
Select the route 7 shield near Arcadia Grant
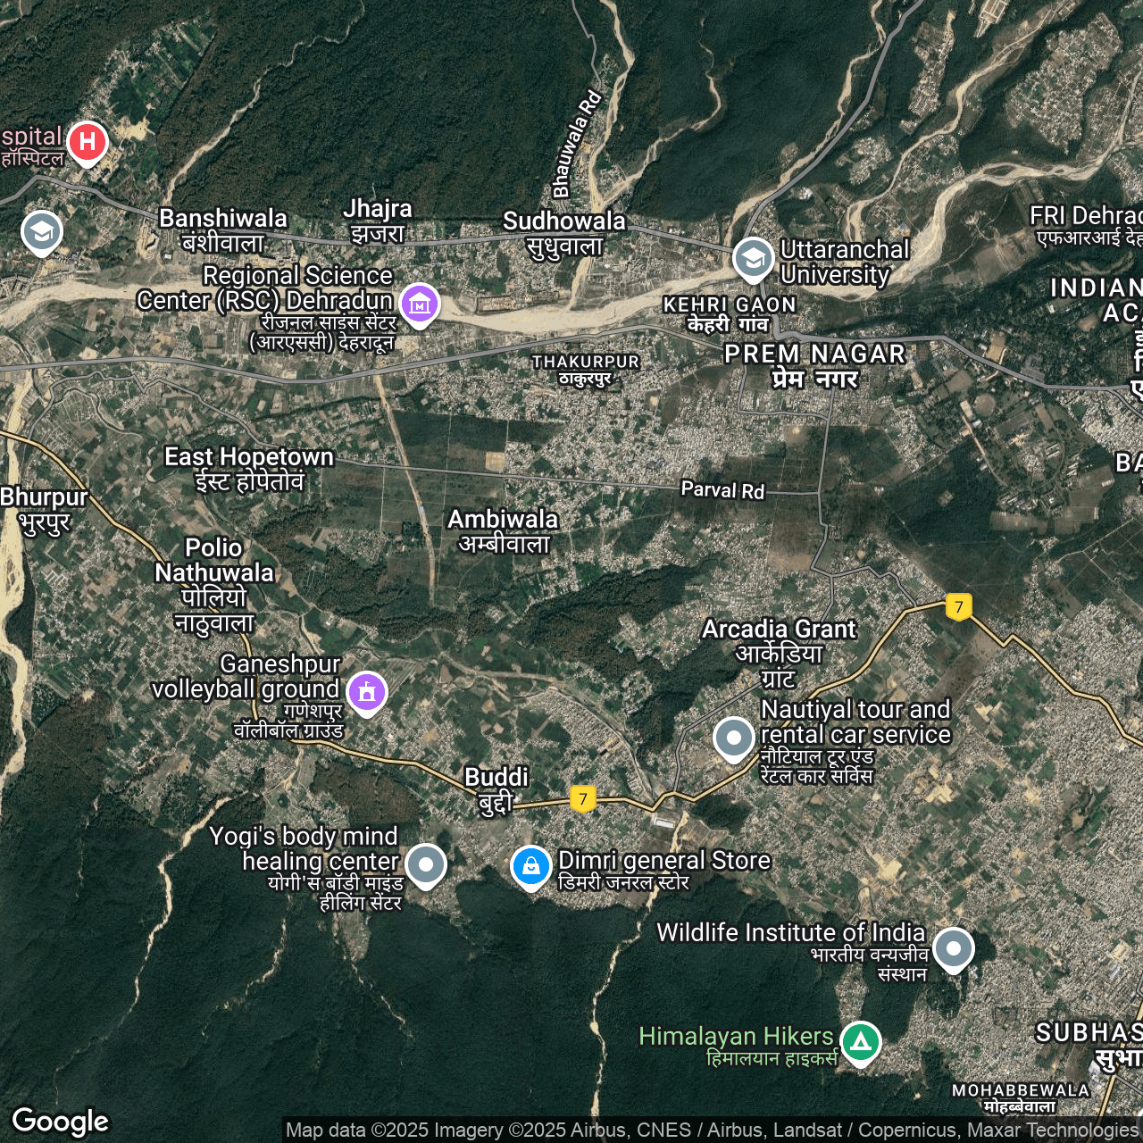pos(959,607)
